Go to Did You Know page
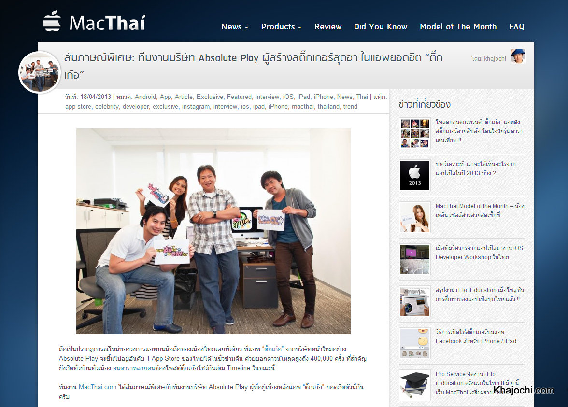This screenshot has width=568, height=407. [x=381, y=27]
